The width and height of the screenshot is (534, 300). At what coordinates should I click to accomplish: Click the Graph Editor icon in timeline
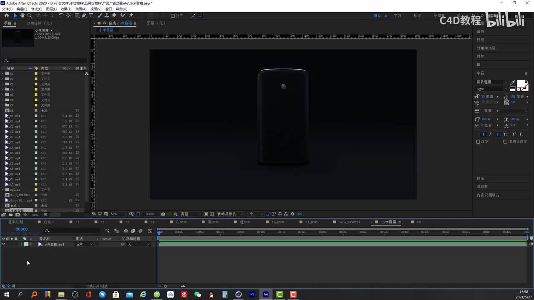pyautogui.click(x=150, y=230)
